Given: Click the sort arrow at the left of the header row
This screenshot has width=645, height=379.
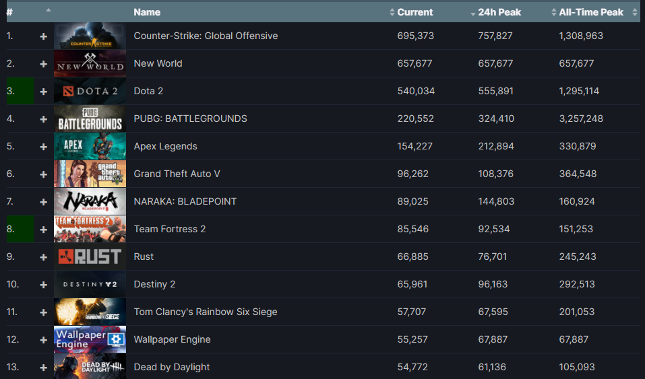Looking at the screenshot, I should [x=48, y=11].
